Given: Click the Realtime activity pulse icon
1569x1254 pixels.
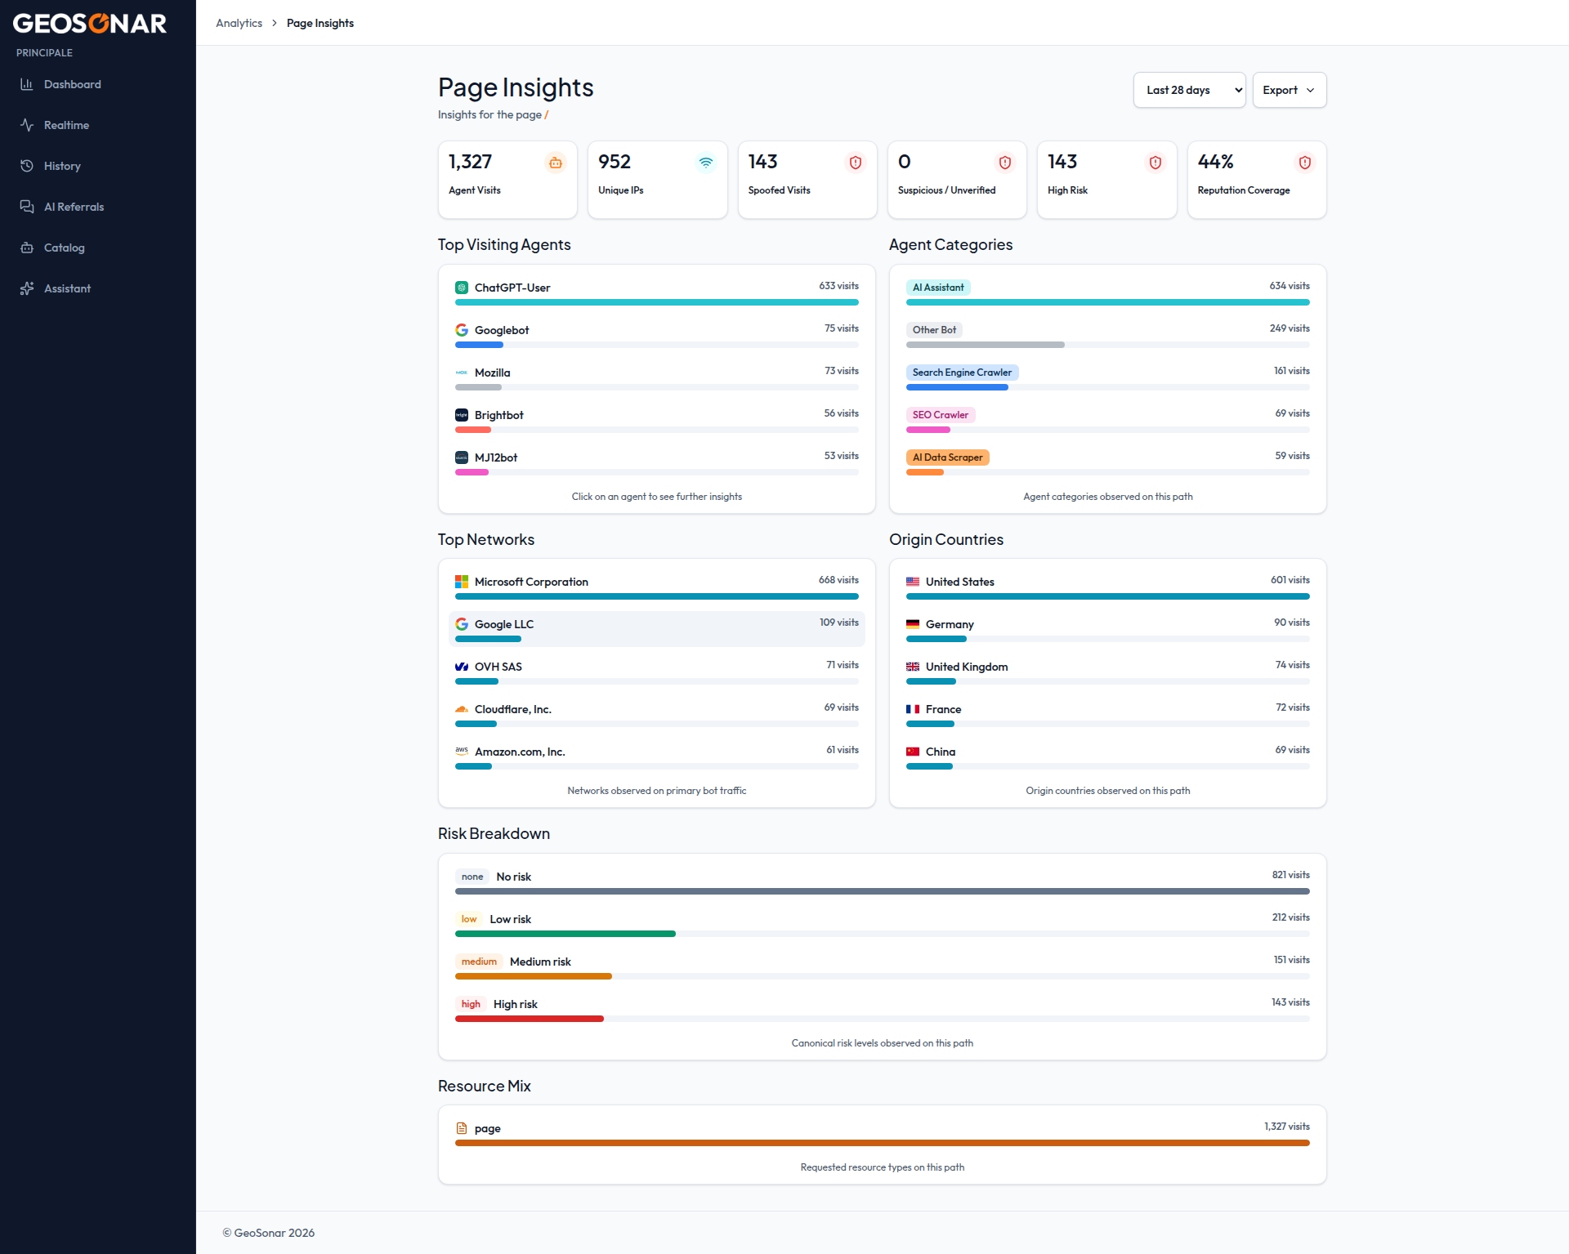Looking at the screenshot, I should coord(27,125).
